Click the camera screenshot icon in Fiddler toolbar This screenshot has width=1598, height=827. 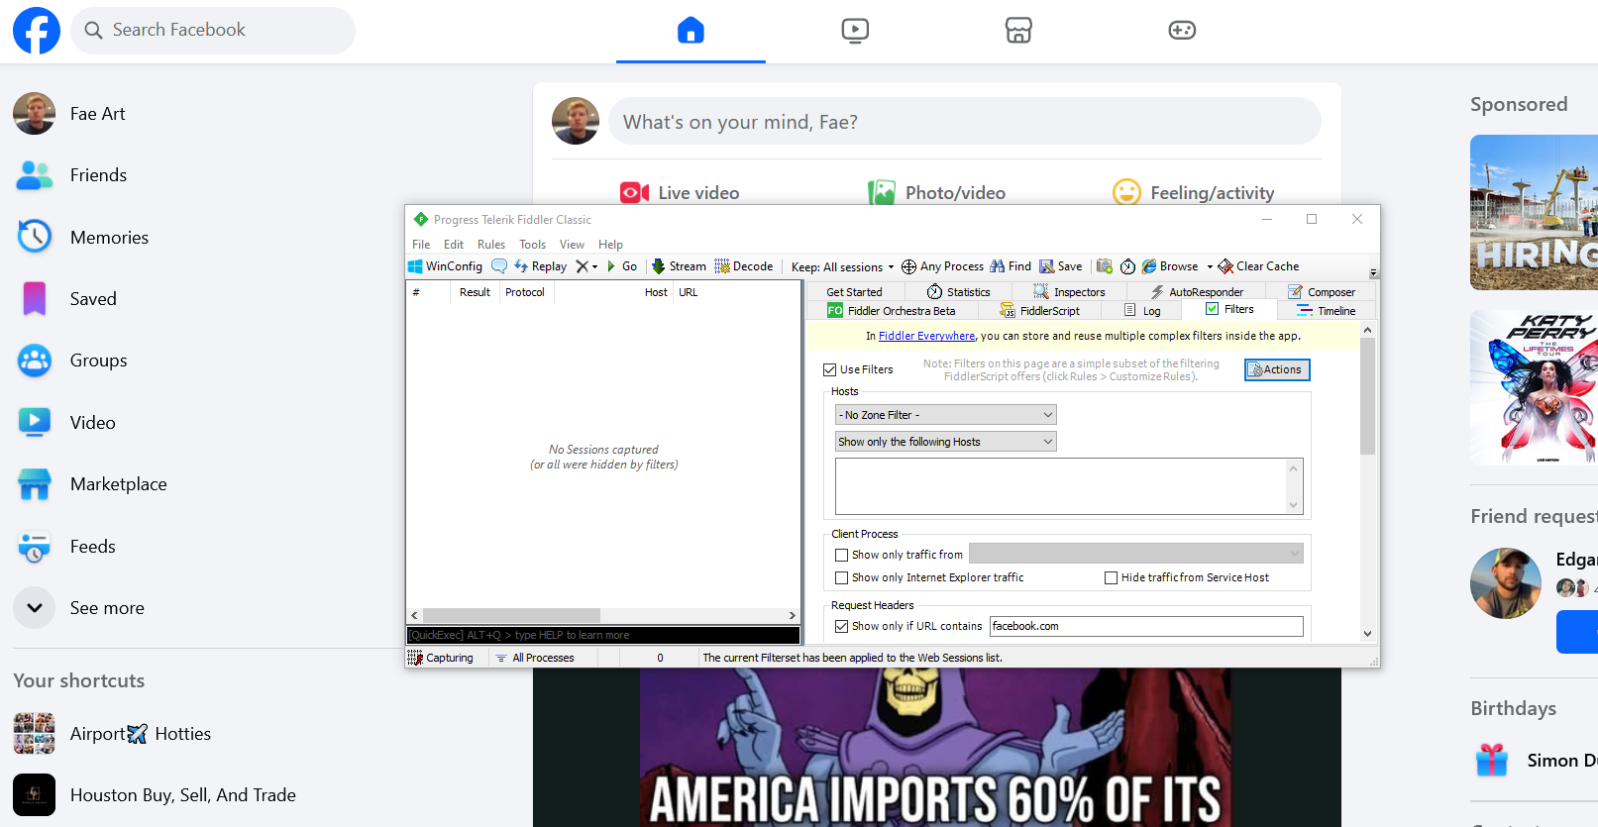[1105, 266]
